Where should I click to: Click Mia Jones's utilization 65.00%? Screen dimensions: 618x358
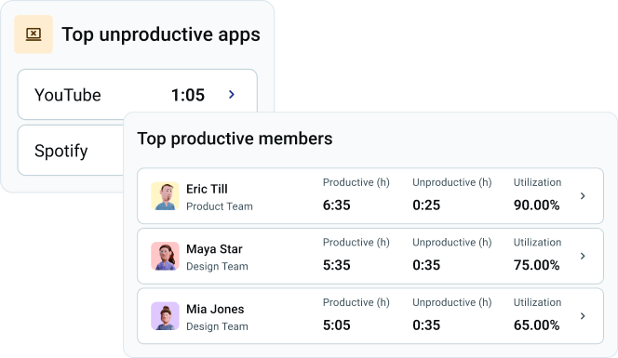[x=536, y=325]
